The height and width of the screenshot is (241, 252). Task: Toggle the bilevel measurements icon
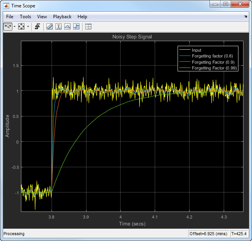(x=76, y=26)
